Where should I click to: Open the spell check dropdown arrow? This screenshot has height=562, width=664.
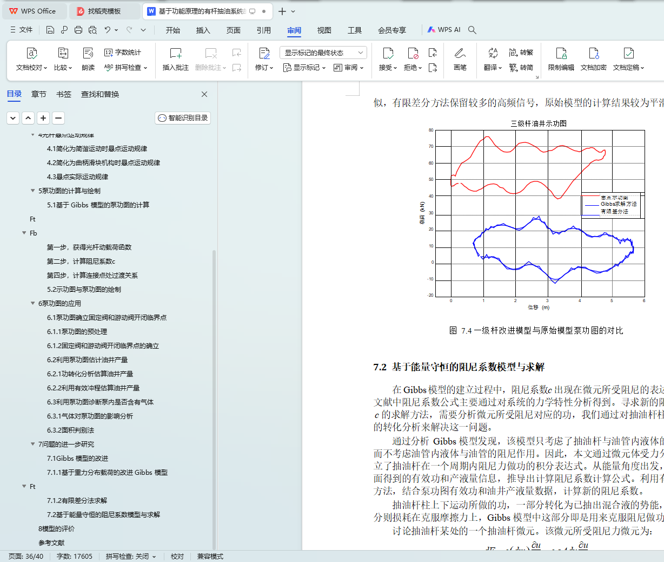point(145,68)
